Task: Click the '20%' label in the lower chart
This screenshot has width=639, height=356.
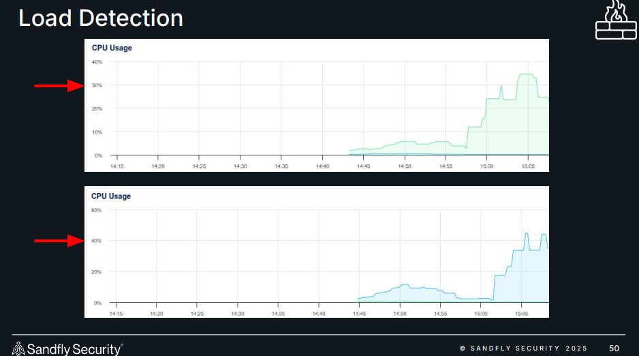Action: coord(96,272)
